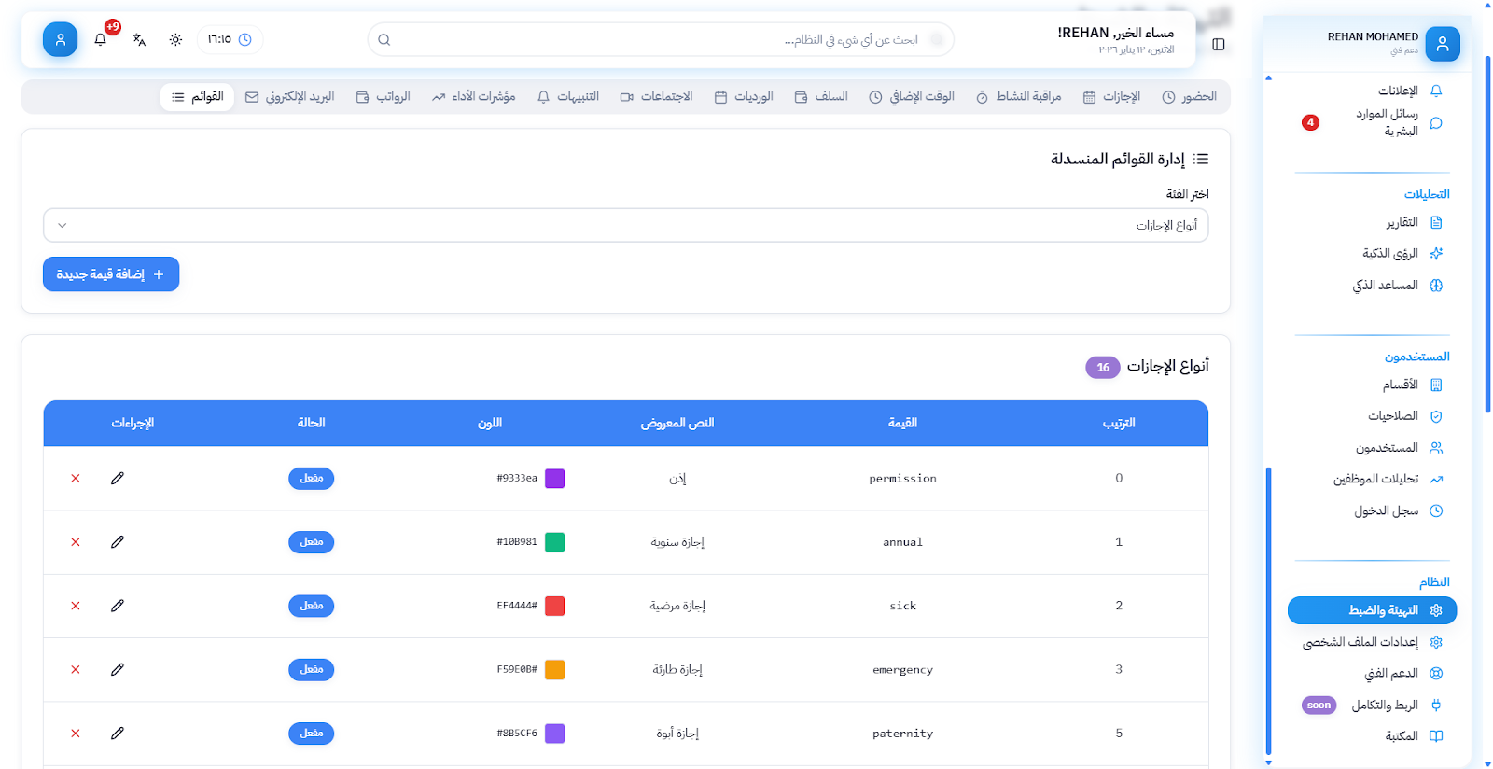This screenshot has width=1493, height=769.
Task: Click the purple #9333ea color swatch
Action: (x=554, y=479)
